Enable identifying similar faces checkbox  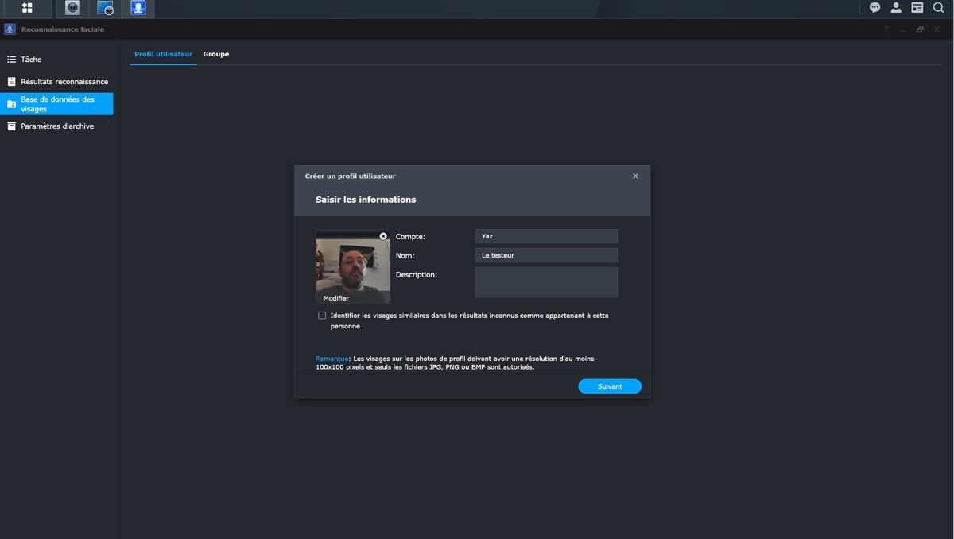pos(322,316)
